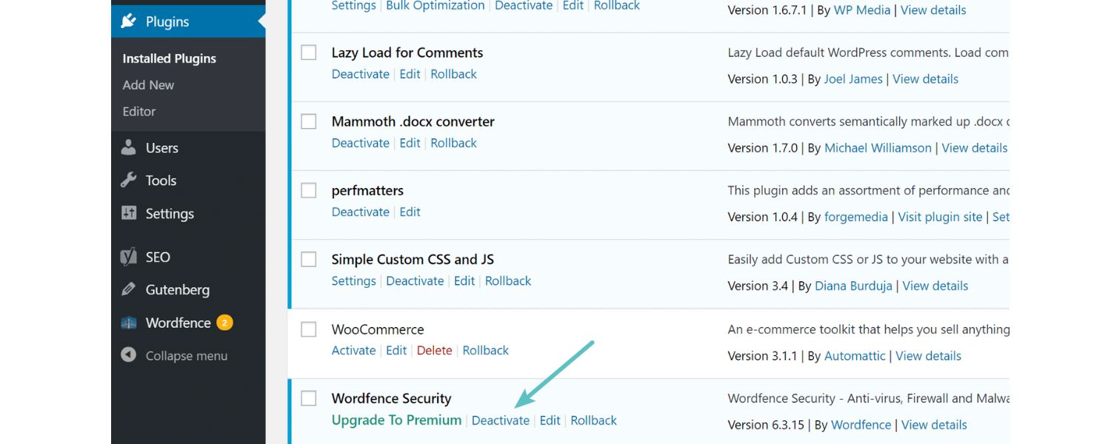Open View details for Simple Custom CSS
The image size is (1111, 444).
[935, 286]
